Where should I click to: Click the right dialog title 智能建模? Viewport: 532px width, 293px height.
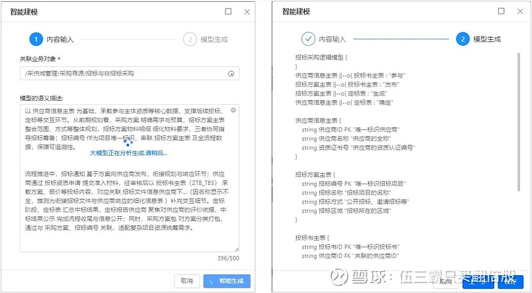[x=296, y=11]
